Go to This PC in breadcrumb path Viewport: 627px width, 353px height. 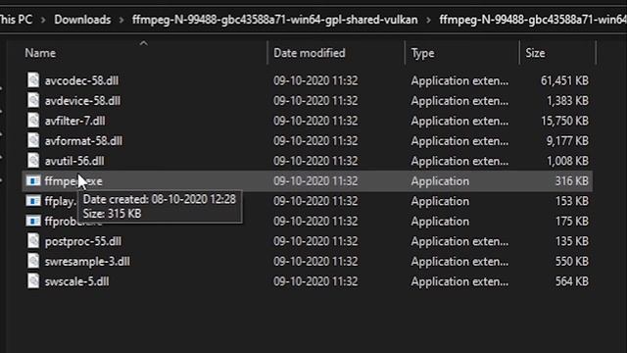click(x=16, y=20)
